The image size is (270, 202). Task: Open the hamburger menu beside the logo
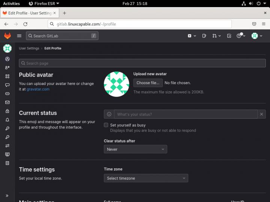[x=19, y=36]
